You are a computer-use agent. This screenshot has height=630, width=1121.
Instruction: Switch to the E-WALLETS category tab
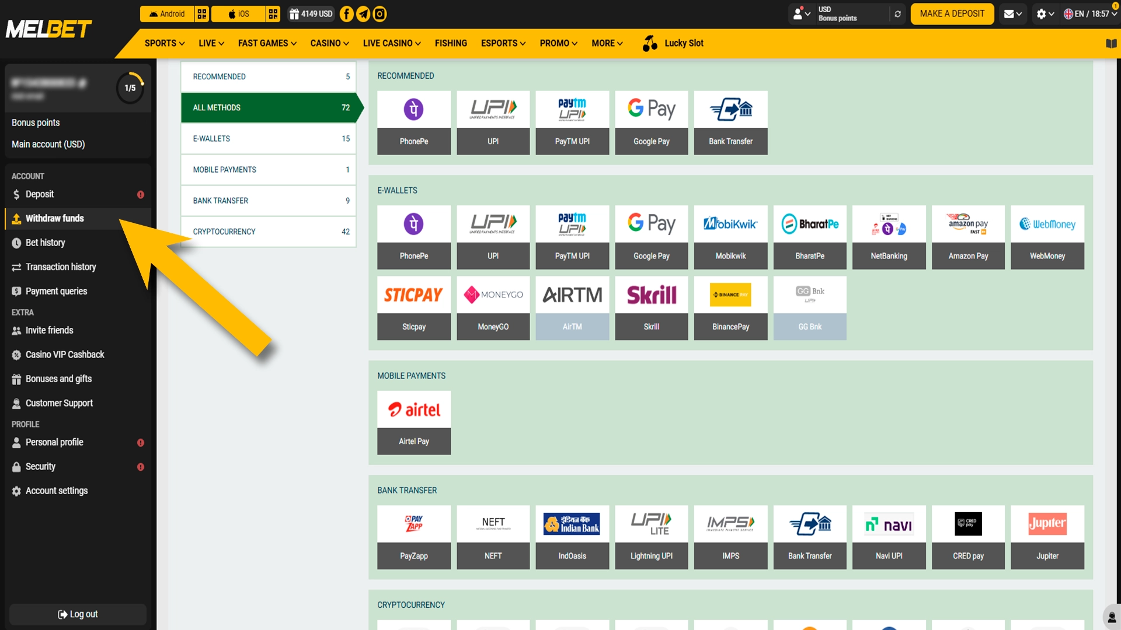(269, 139)
